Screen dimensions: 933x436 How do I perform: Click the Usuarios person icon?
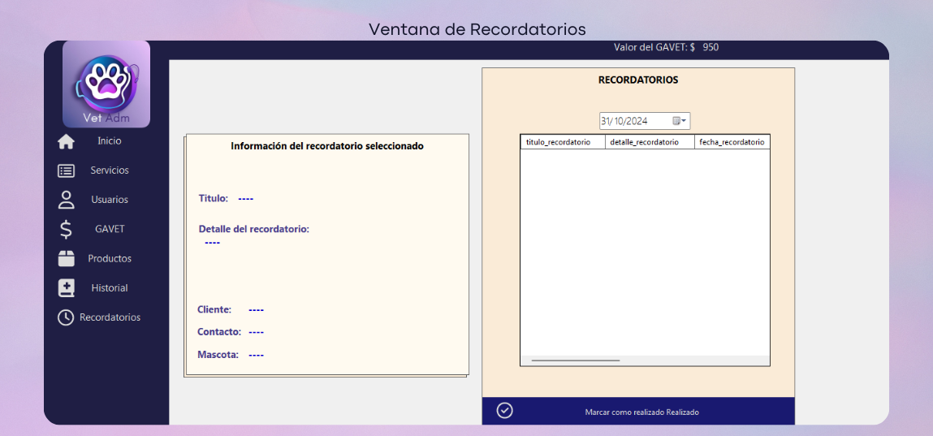tap(66, 200)
